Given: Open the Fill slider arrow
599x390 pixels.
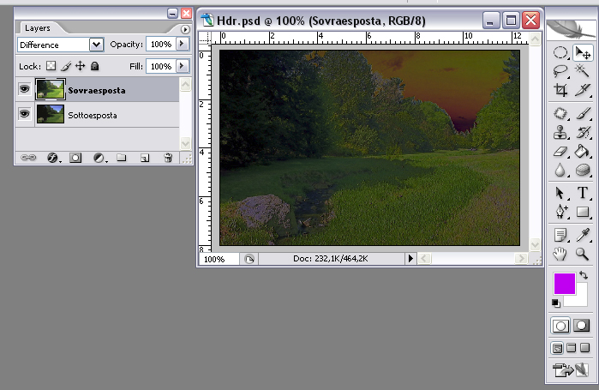Looking at the screenshot, I should click(x=182, y=66).
